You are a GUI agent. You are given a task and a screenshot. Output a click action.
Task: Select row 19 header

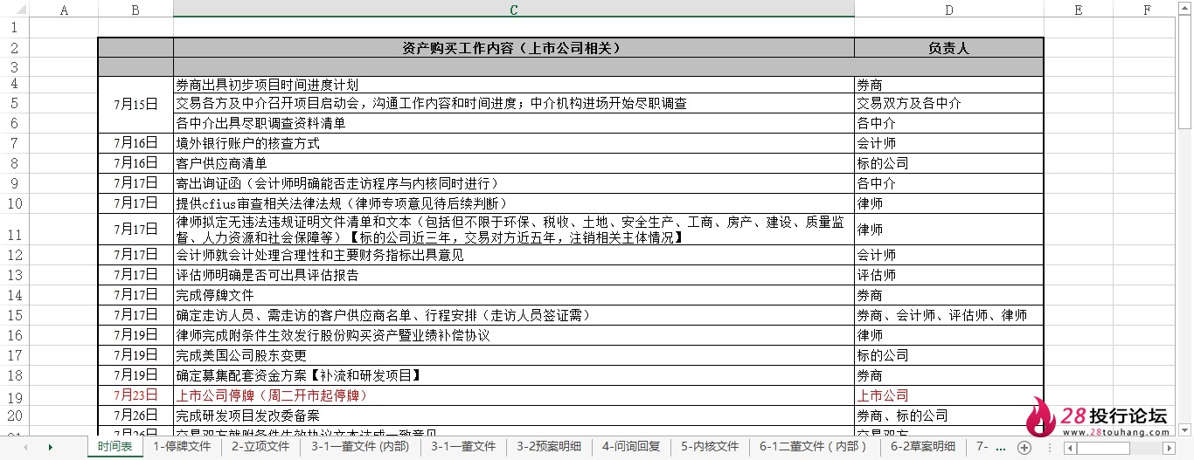[14, 395]
